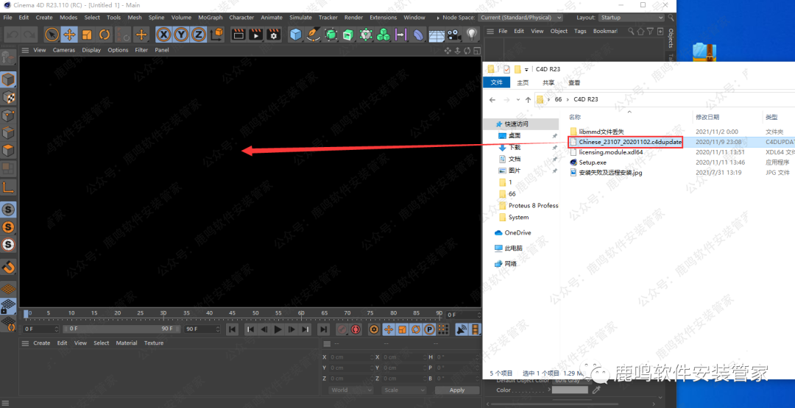Toggle the X-axis lock
The height and width of the screenshot is (408, 795).
[163, 35]
